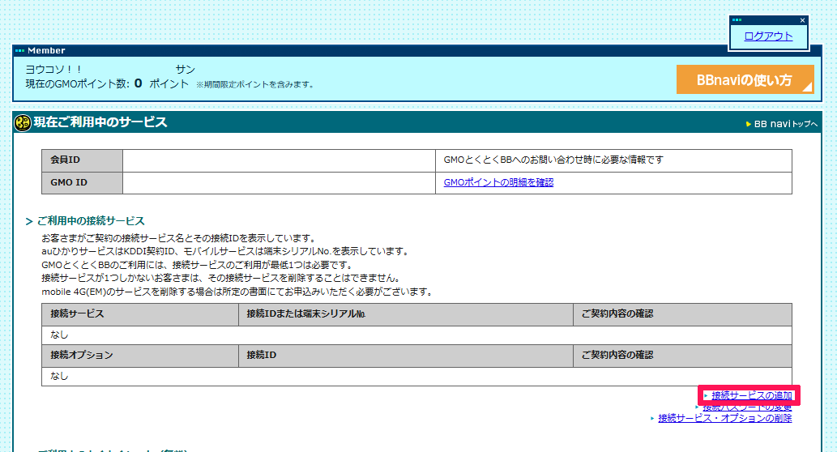Click ご契約内容の確認 header in 接続サービス row

[x=683, y=314]
